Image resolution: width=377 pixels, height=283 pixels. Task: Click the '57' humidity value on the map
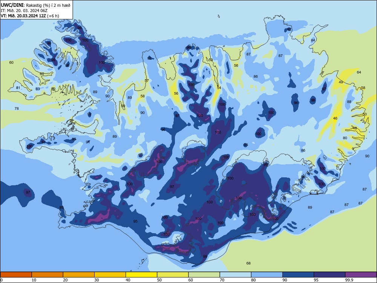coord(147,81)
